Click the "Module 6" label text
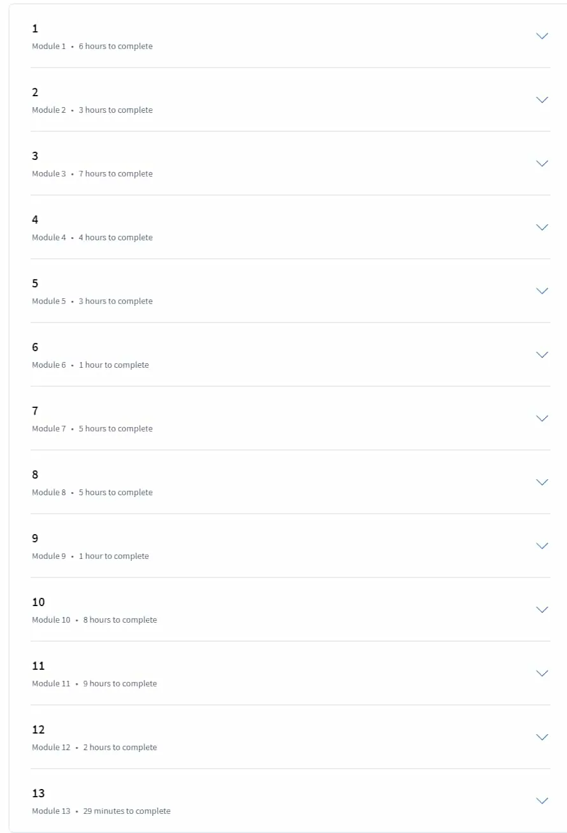This screenshot has width=567, height=833. click(49, 365)
